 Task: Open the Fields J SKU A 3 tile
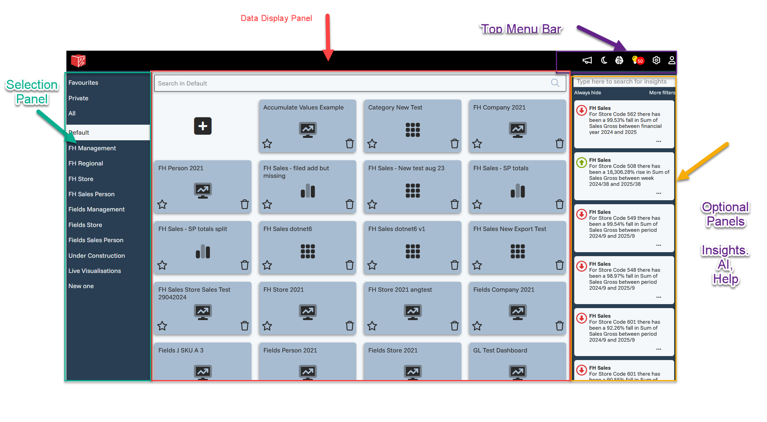click(203, 361)
